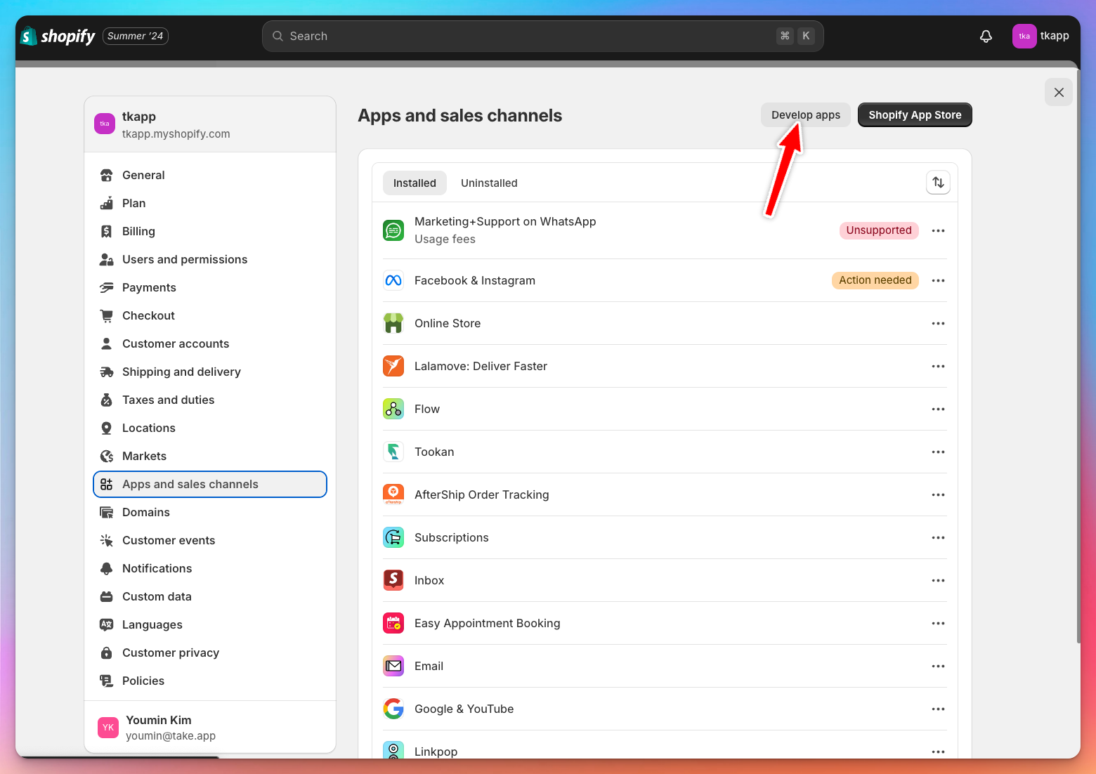
Task: Open Taxes and duties settings
Action: click(x=210, y=400)
